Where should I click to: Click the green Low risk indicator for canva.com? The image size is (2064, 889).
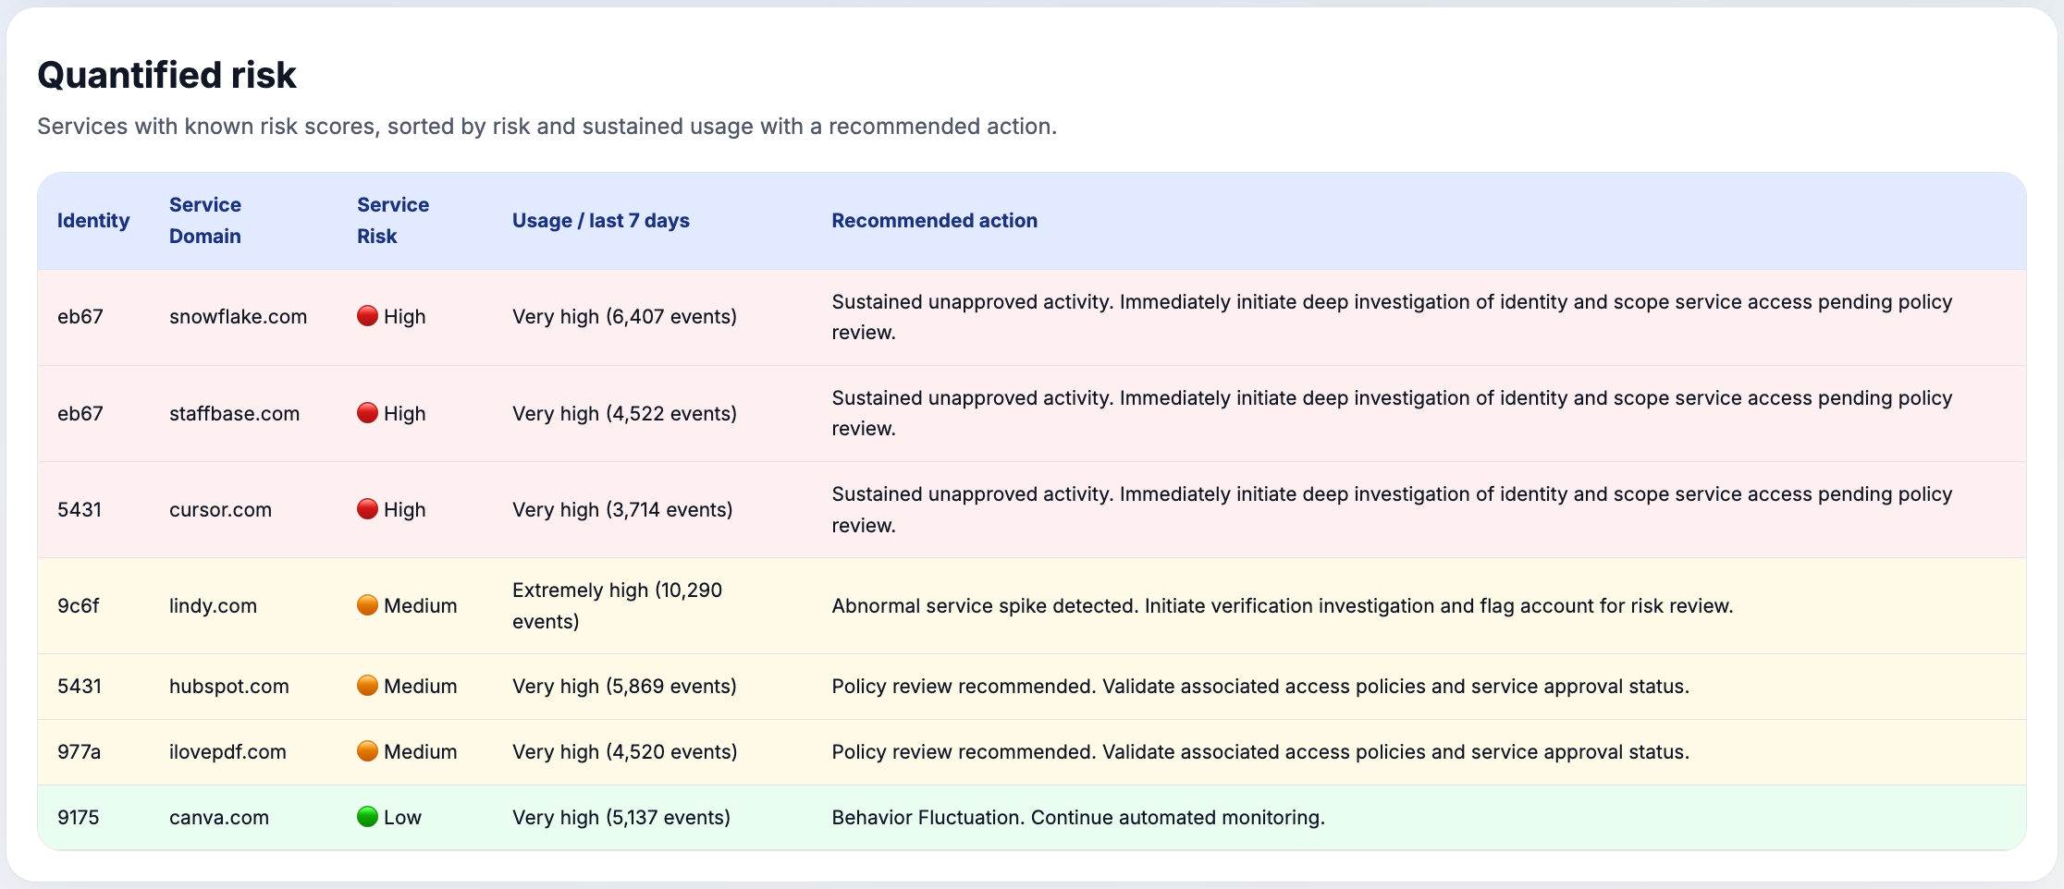point(367,817)
